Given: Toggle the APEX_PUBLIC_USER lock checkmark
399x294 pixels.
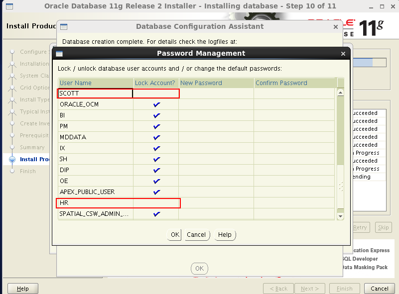Looking at the screenshot, I should (x=156, y=192).
